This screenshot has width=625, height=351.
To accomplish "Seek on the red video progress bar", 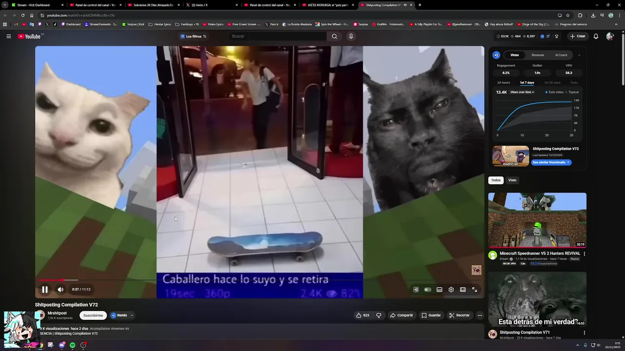I will (x=51, y=280).
